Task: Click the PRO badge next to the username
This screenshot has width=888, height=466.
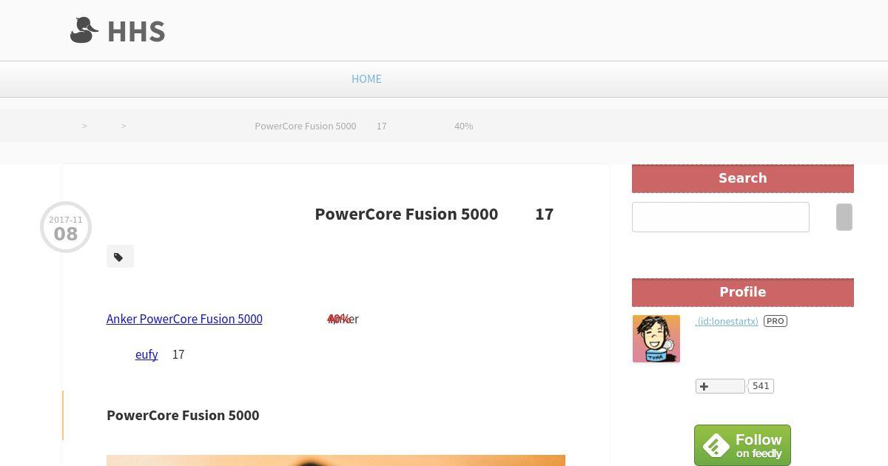Action: point(776,321)
